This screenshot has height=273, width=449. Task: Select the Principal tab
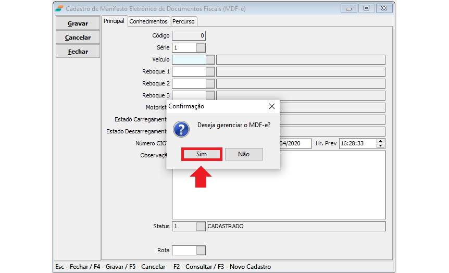point(114,21)
